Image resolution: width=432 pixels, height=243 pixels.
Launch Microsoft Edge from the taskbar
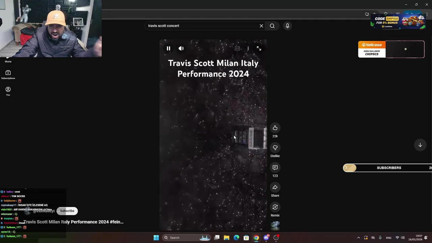tap(237, 238)
